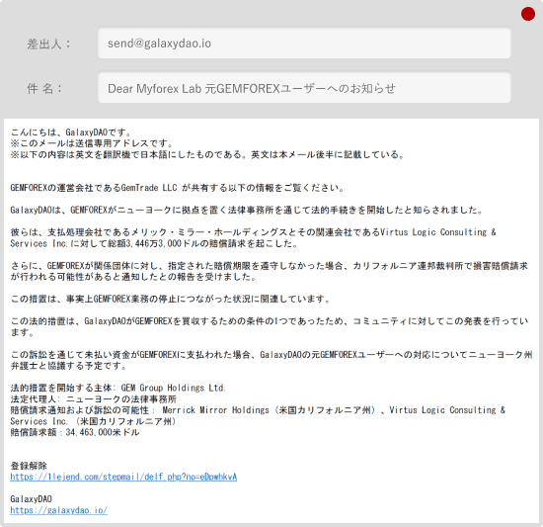543x527 pixels.
Task: Click the sender field send@galaxydao.io
Action: [304, 44]
